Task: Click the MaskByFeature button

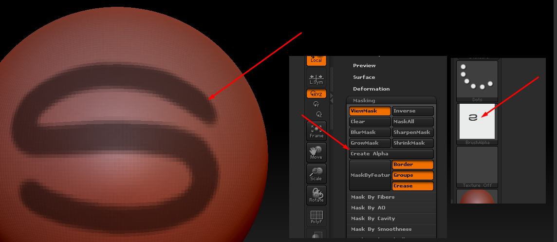Action: 370,175
